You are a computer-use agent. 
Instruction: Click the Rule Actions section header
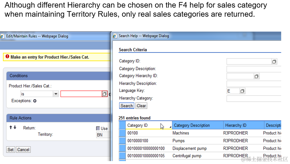tap(59, 118)
